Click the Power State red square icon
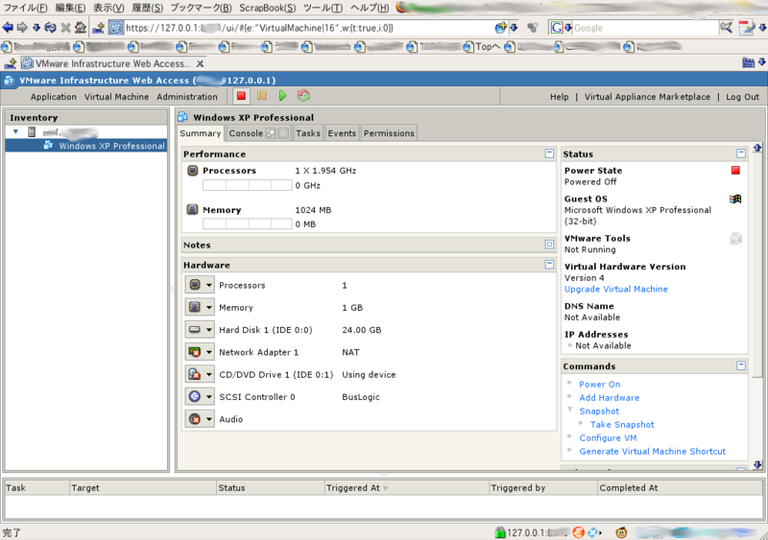This screenshot has width=768, height=540. (x=735, y=171)
